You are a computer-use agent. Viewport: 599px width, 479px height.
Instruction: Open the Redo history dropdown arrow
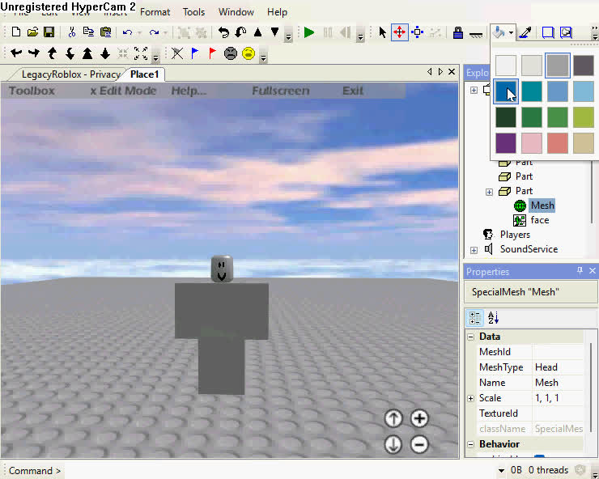pos(165,33)
